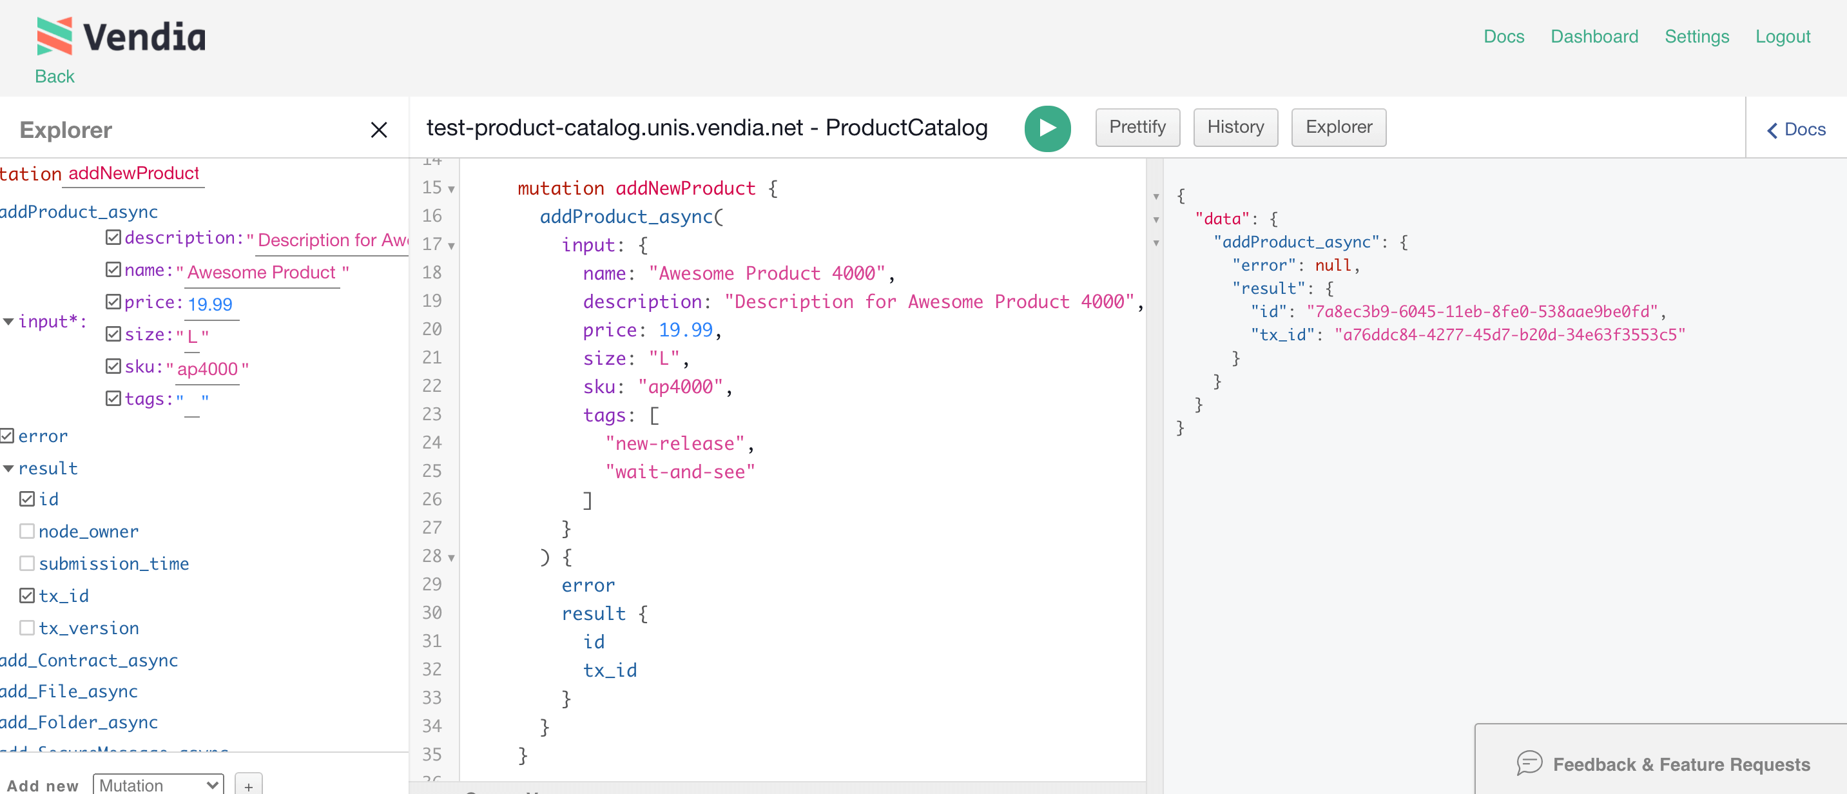Collapse the result tree node
Viewport: 1847px width, 794px height.
[8, 469]
